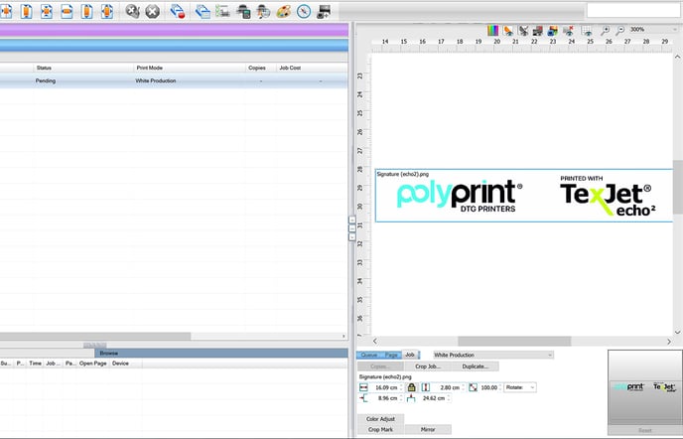The image size is (683, 439).
Task: Edit the 8.96 cm horizontal position field
Action: (386, 398)
